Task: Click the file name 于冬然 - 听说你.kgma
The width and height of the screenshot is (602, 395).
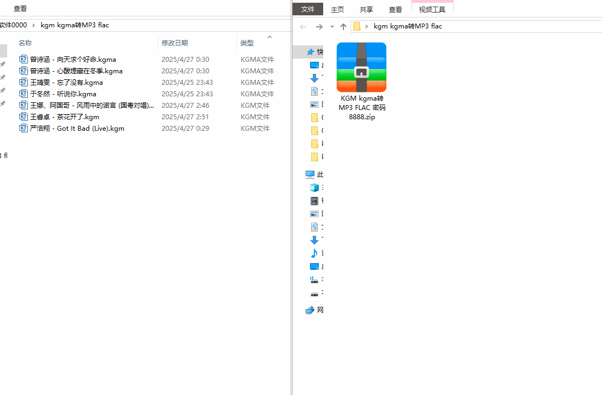Action: pos(64,94)
